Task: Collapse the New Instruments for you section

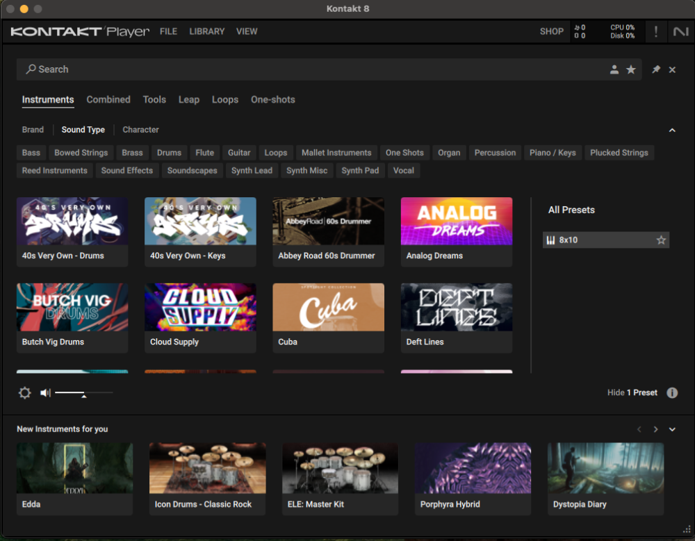Action: 672,429
